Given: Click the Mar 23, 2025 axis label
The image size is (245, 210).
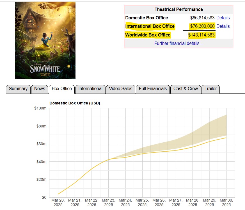Looking at the screenshot, I should click(x=109, y=202).
